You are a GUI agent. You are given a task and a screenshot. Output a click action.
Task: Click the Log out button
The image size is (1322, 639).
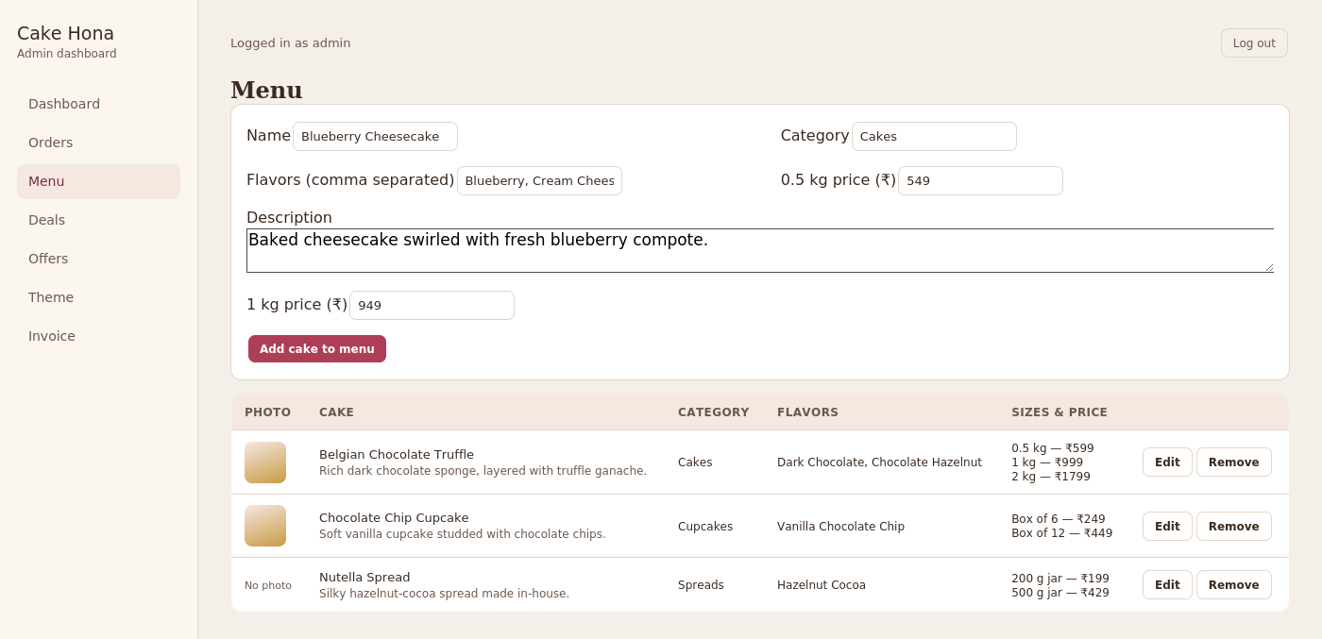[1254, 43]
